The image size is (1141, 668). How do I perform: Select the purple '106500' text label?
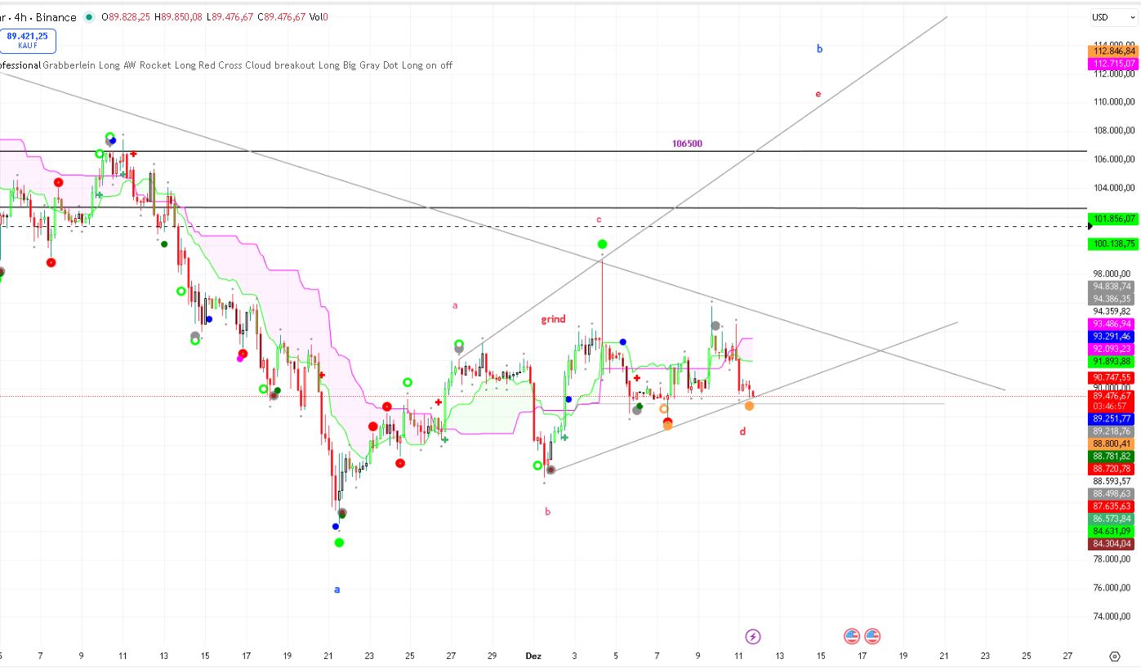pyautogui.click(x=687, y=144)
